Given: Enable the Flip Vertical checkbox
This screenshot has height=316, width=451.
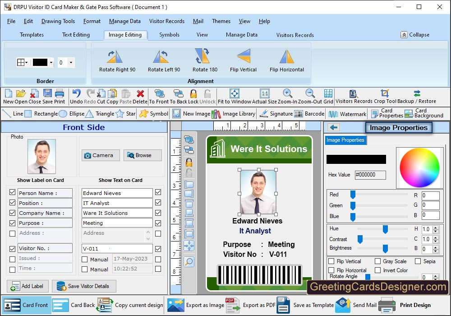Looking at the screenshot, I should click(331, 261).
